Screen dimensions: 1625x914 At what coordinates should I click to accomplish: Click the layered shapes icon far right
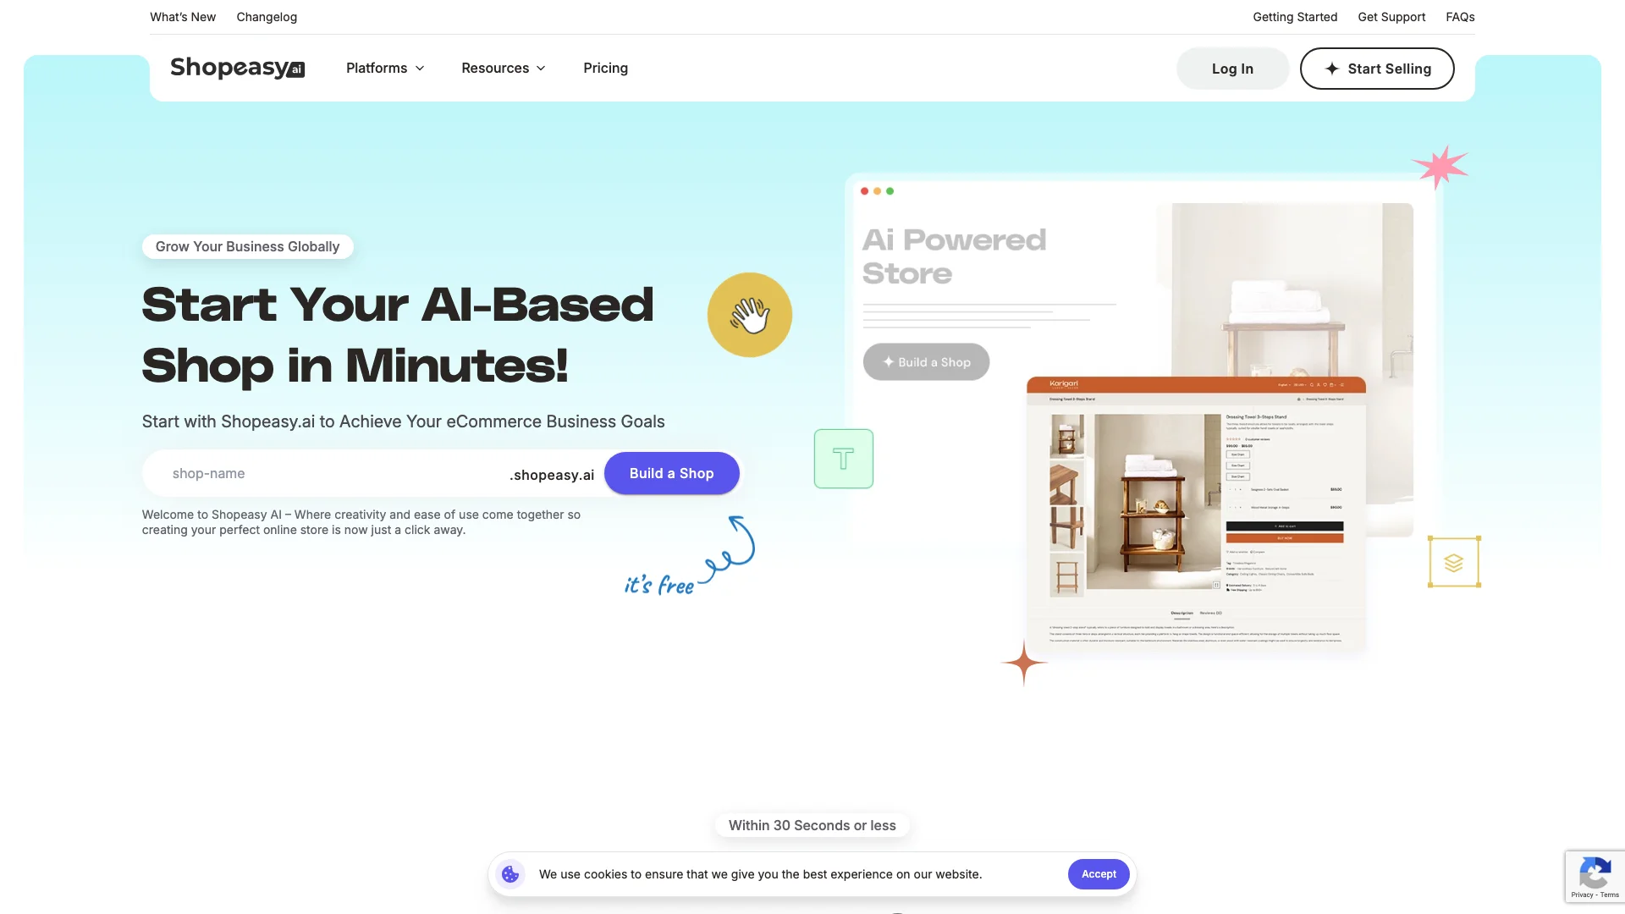pos(1454,563)
